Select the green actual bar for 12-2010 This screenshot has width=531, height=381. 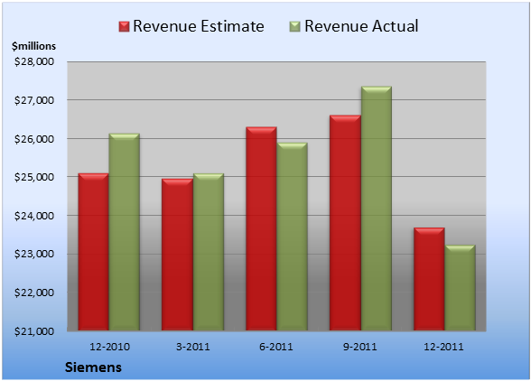pos(124,232)
